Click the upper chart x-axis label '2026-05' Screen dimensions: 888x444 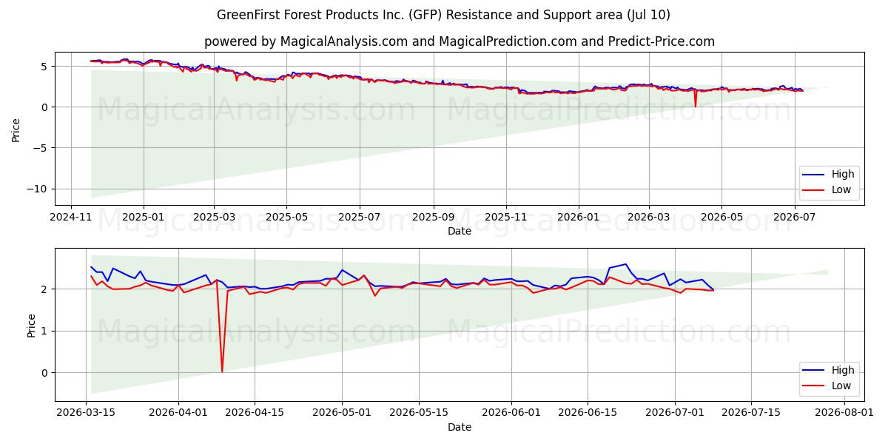click(x=721, y=218)
